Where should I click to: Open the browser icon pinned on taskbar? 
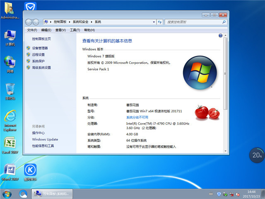coord(23,194)
